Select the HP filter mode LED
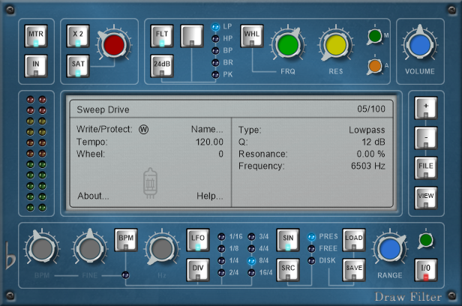462x306 pixels. pyautogui.click(x=216, y=37)
